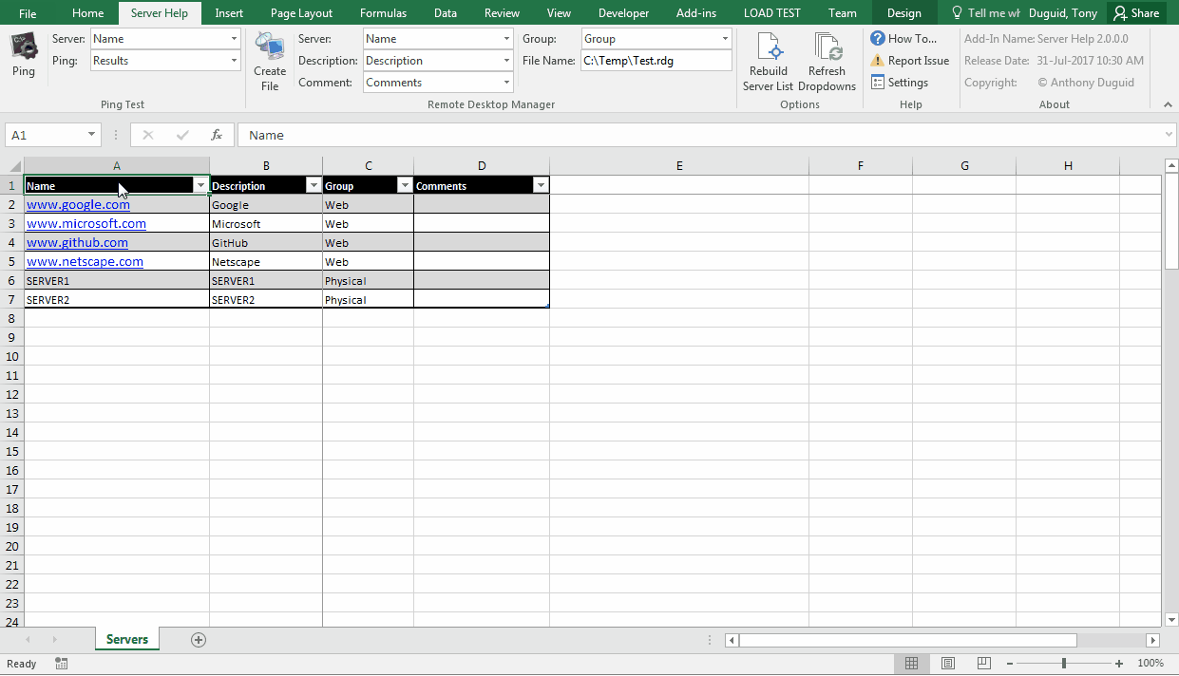This screenshot has height=676, width=1179.
Task: Open Remote Desktop Manager Server dropdown
Action: (x=507, y=39)
